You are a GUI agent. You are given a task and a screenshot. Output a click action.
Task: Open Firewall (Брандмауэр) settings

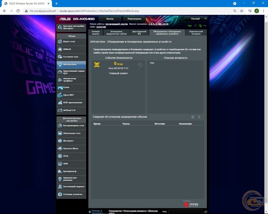71,171
